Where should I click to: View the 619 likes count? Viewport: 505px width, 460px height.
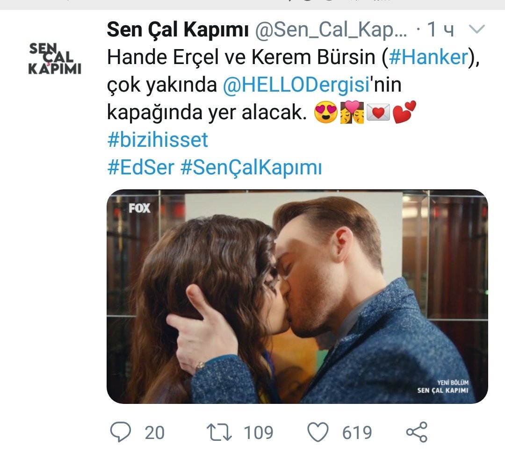pyautogui.click(x=357, y=432)
